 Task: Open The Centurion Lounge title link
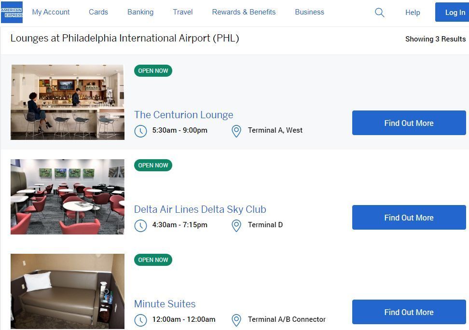(183, 115)
